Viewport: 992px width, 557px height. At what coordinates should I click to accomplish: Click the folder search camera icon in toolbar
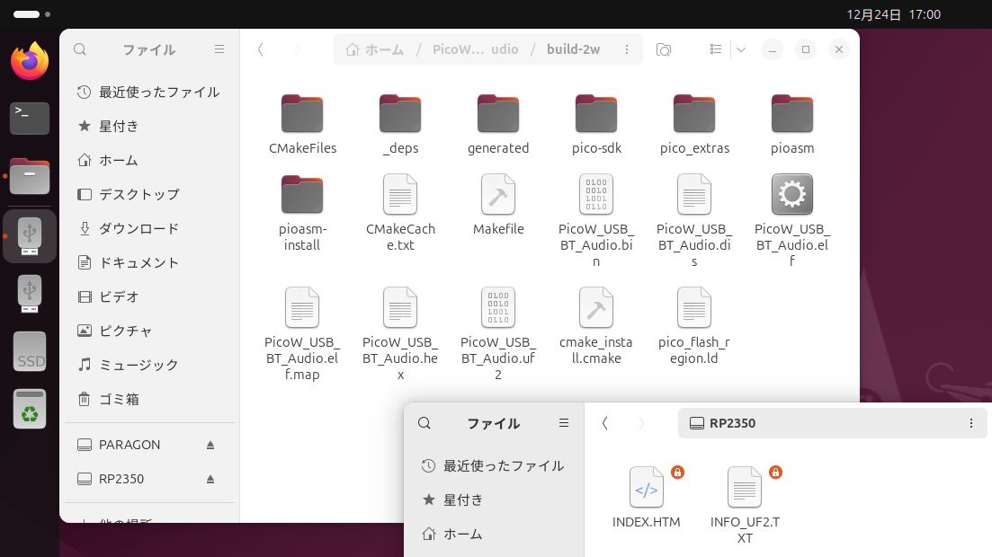pyautogui.click(x=664, y=49)
